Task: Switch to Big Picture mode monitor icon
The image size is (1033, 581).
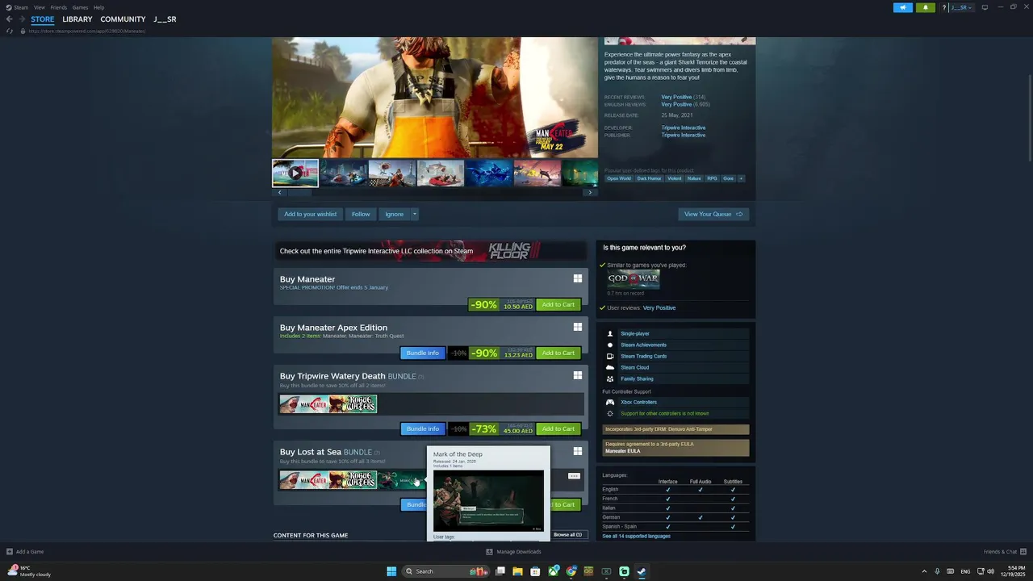Action: 985,7
